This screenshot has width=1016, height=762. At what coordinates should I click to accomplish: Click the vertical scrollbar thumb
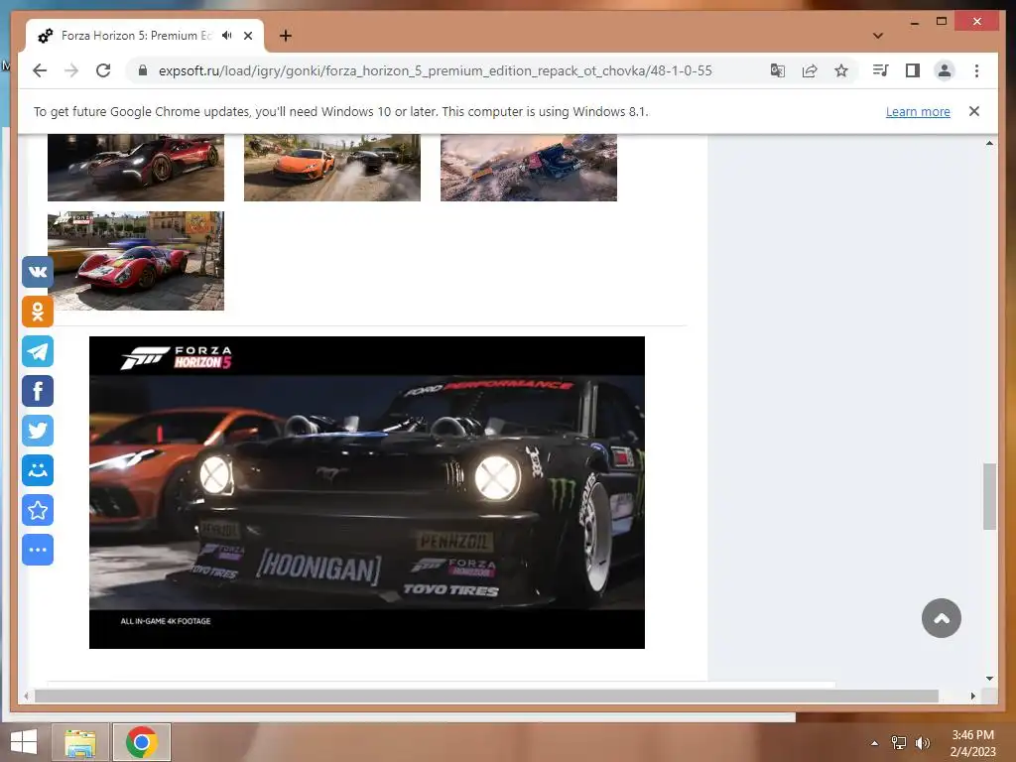click(989, 496)
